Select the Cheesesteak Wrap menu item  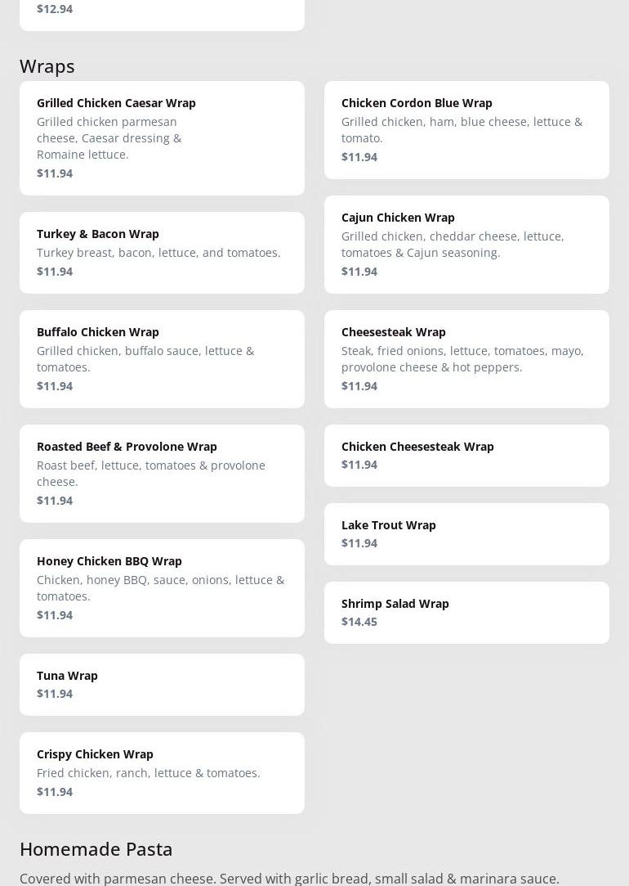[x=466, y=358]
